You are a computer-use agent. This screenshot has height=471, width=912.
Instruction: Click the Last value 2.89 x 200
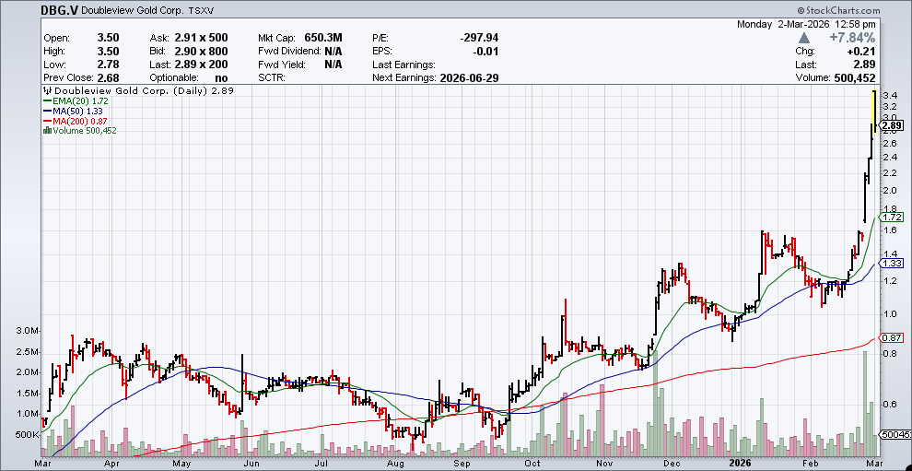pyautogui.click(x=201, y=65)
